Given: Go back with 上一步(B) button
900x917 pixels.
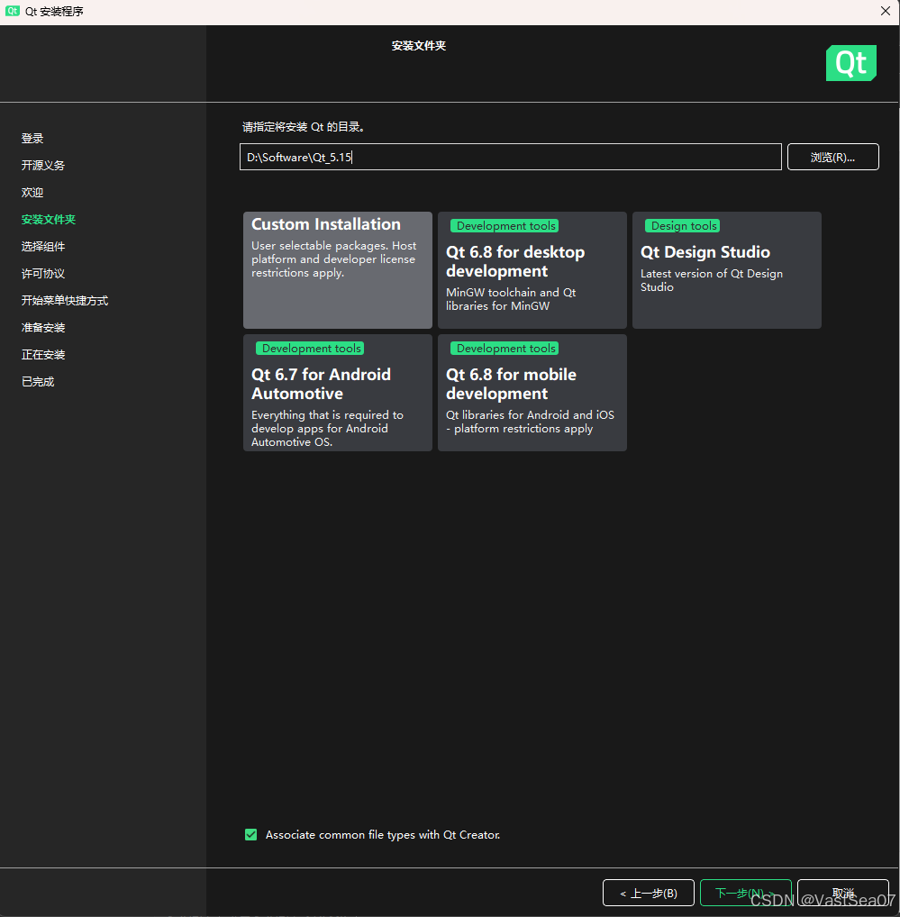Looking at the screenshot, I should pyautogui.click(x=649, y=893).
